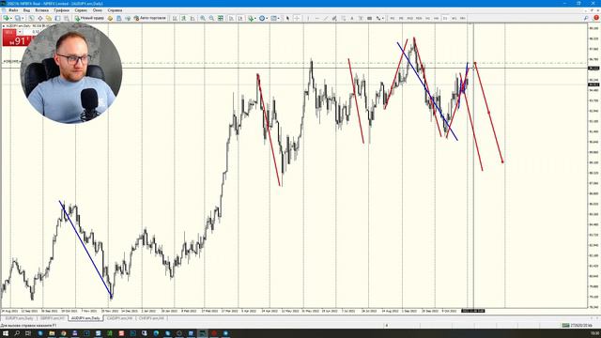Switch chart to line chart type
Viewport: 601px width, 338px height.
(x=193, y=18)
